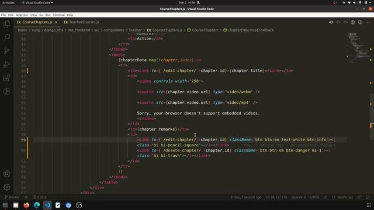Show Applications grid in the dock
Image resolution: width=374 pixels, height=210 pixels.
pyautogui.click(x=369, y=205)
